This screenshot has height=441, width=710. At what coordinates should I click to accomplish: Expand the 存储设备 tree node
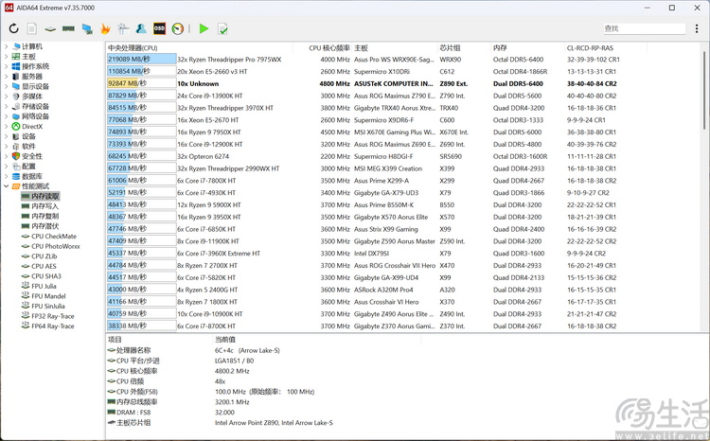(6, 106)
